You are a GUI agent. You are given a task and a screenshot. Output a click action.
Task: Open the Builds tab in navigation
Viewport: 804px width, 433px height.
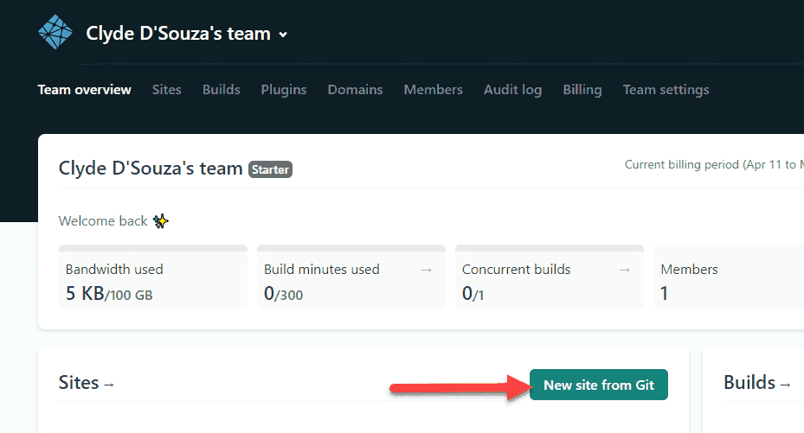pos(221,90)
